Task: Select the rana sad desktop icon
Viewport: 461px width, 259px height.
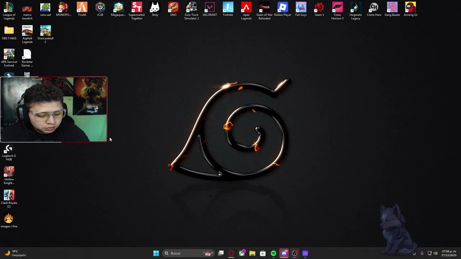Action: 45,9
